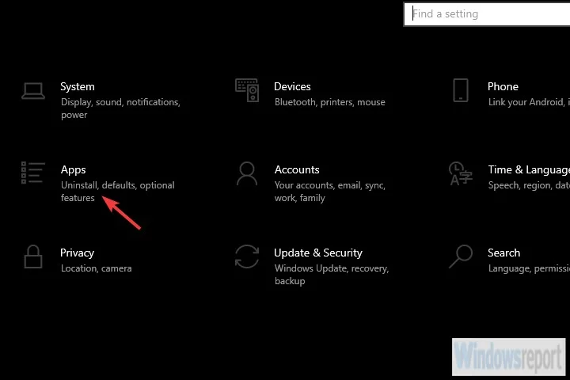Click the Privacy padlock icon
570x380 pixels.
pos(33,256)
